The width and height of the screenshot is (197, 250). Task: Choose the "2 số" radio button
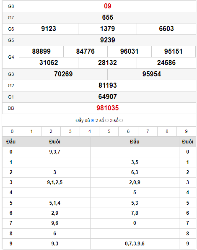[107, 120]
